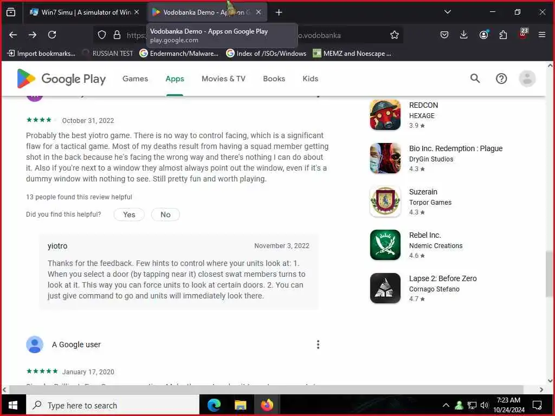Open the Firefox View icon

click(x=11, y=12)
